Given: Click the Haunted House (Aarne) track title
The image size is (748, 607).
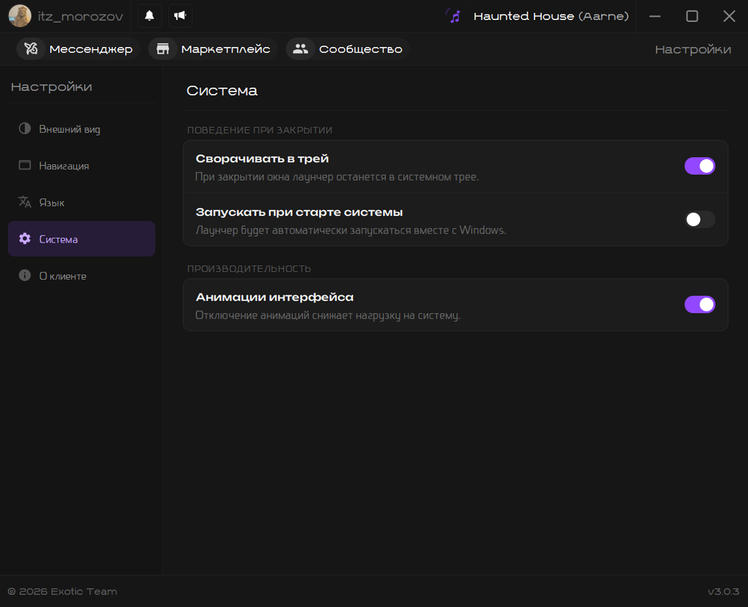Looking at the screenshot, I should point(551,16).
